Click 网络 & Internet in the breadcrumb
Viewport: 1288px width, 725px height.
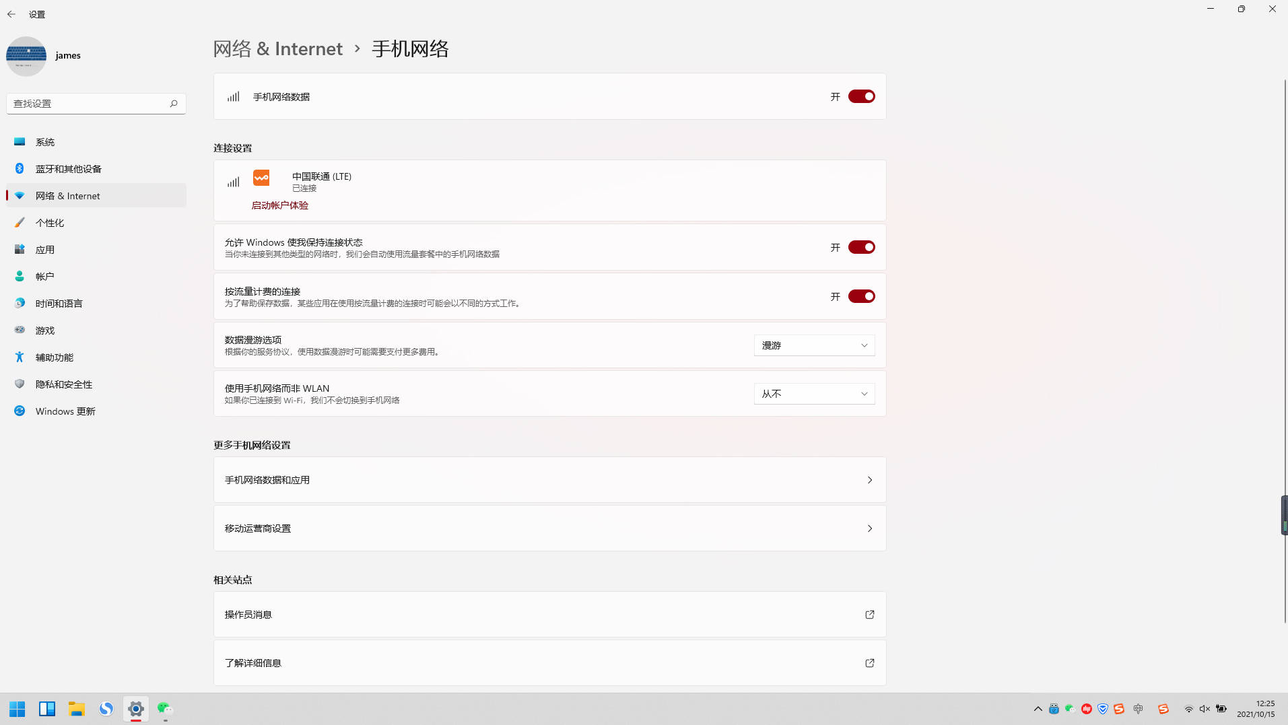(x=278, y=48)
